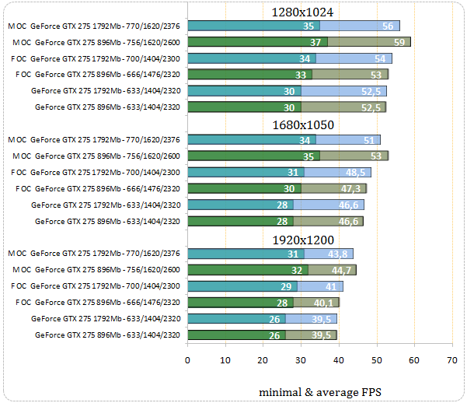
Task: Click the 10 tick on the FPS axis
Action: 225,360
